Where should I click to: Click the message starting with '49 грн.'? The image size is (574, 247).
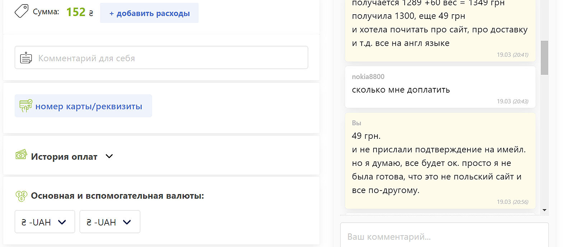point(439,163)
